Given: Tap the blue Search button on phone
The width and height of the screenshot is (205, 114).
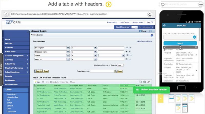Looking at the screenshot, I should 180,43.
